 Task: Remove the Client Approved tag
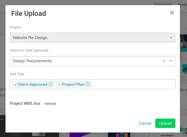(x=15, y=85)
